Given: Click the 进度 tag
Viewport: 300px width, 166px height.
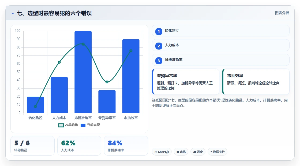Looking at the screenshot, I should (198, 152).
